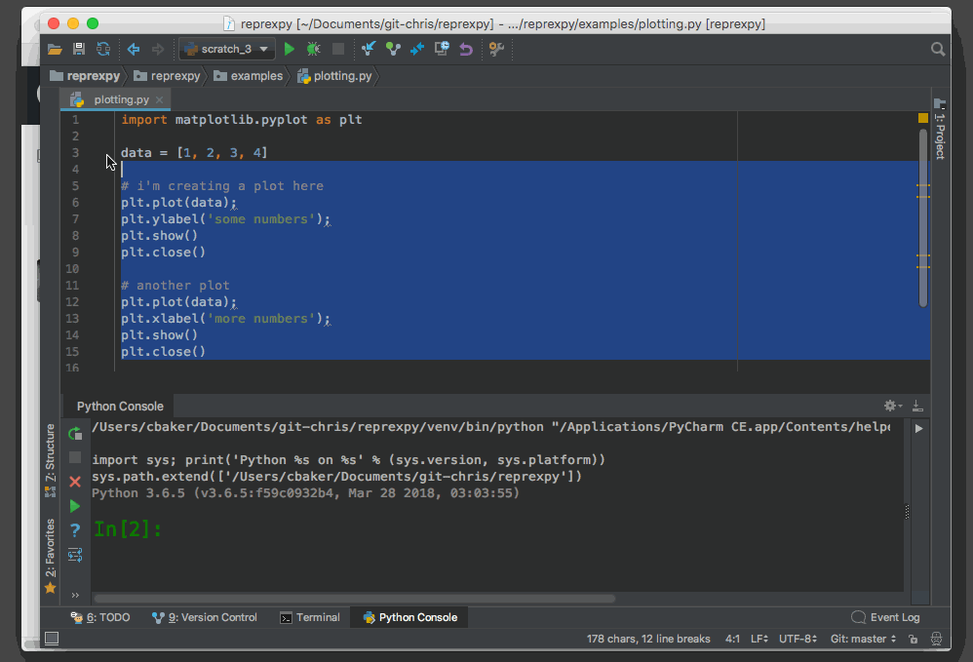Click the '# another plot' comment line

(175, 286)
